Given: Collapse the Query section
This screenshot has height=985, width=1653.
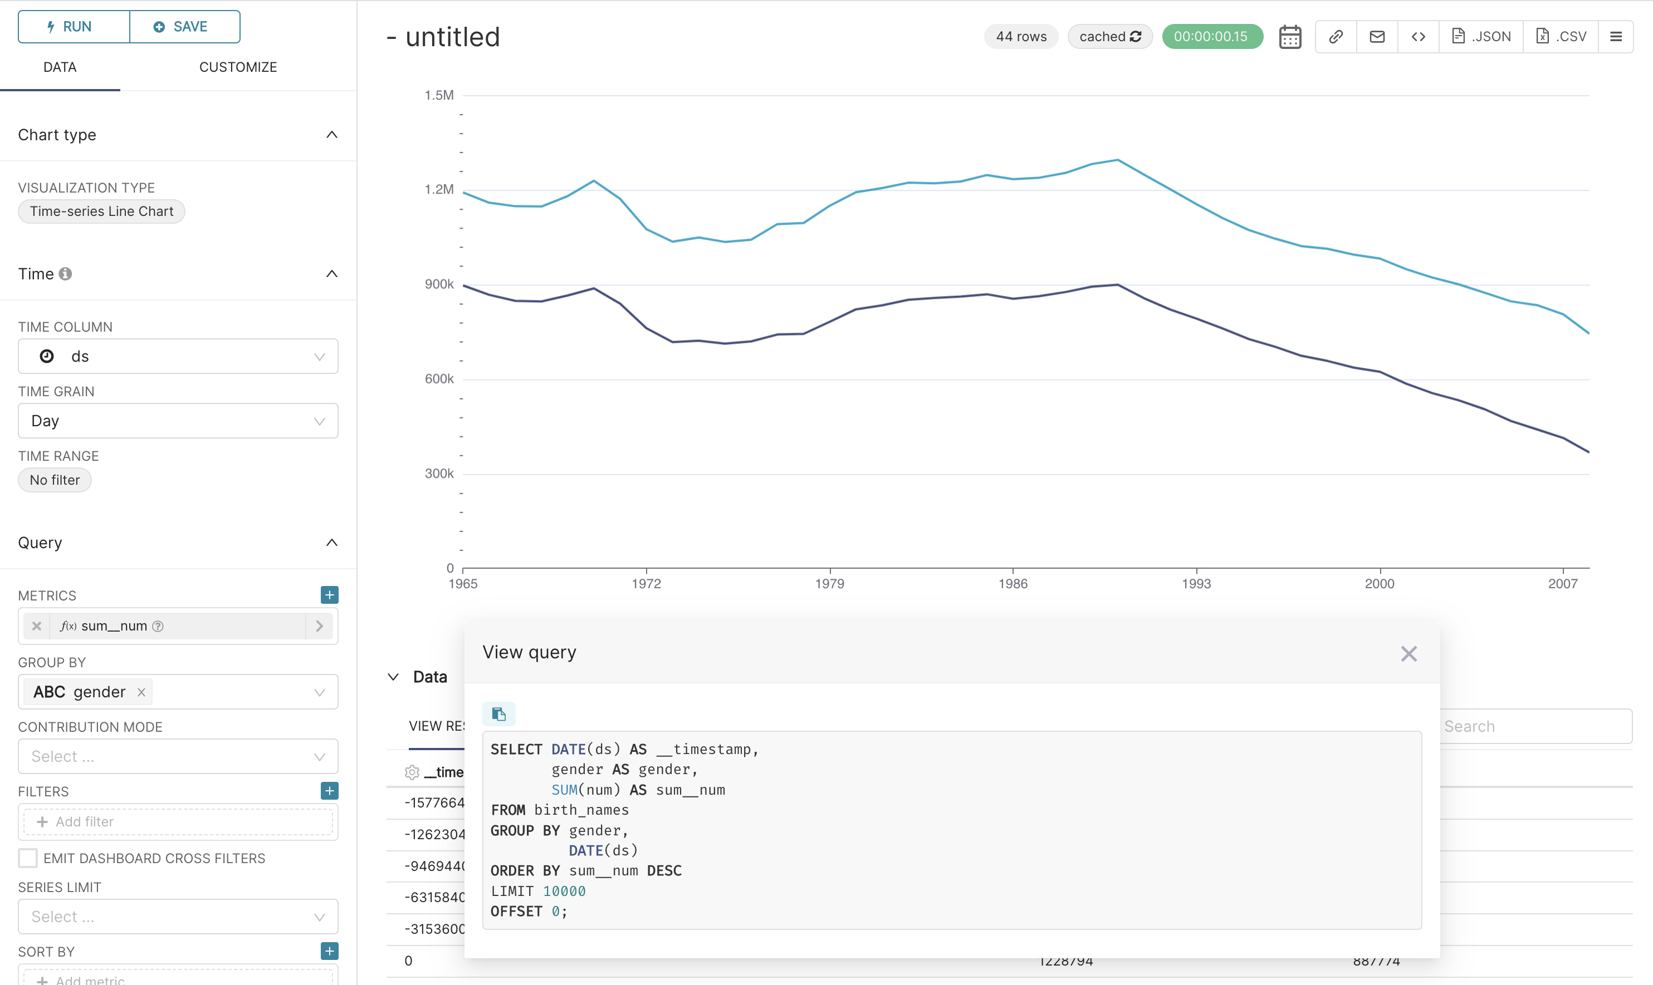Looking at the screenshot, I should 331,542.
